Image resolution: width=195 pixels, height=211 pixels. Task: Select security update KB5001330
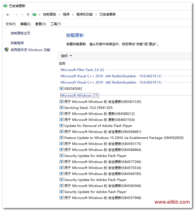coord(103,102)
